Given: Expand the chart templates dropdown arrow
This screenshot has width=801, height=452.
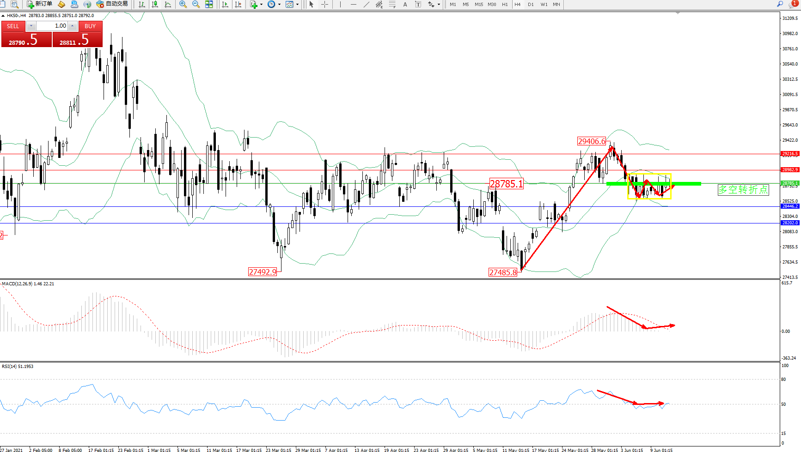Looking at the screenshot, I should [x=297, y=4].
